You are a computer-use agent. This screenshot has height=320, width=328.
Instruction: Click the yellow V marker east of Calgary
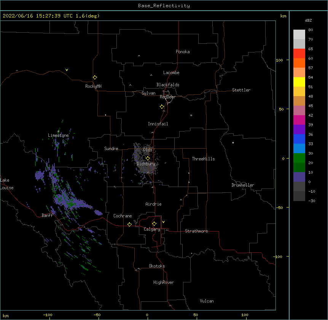tap(163, 222)
